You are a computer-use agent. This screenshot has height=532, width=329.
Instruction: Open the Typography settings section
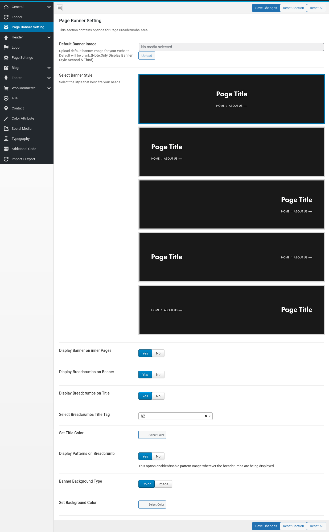tap(27, 139)
